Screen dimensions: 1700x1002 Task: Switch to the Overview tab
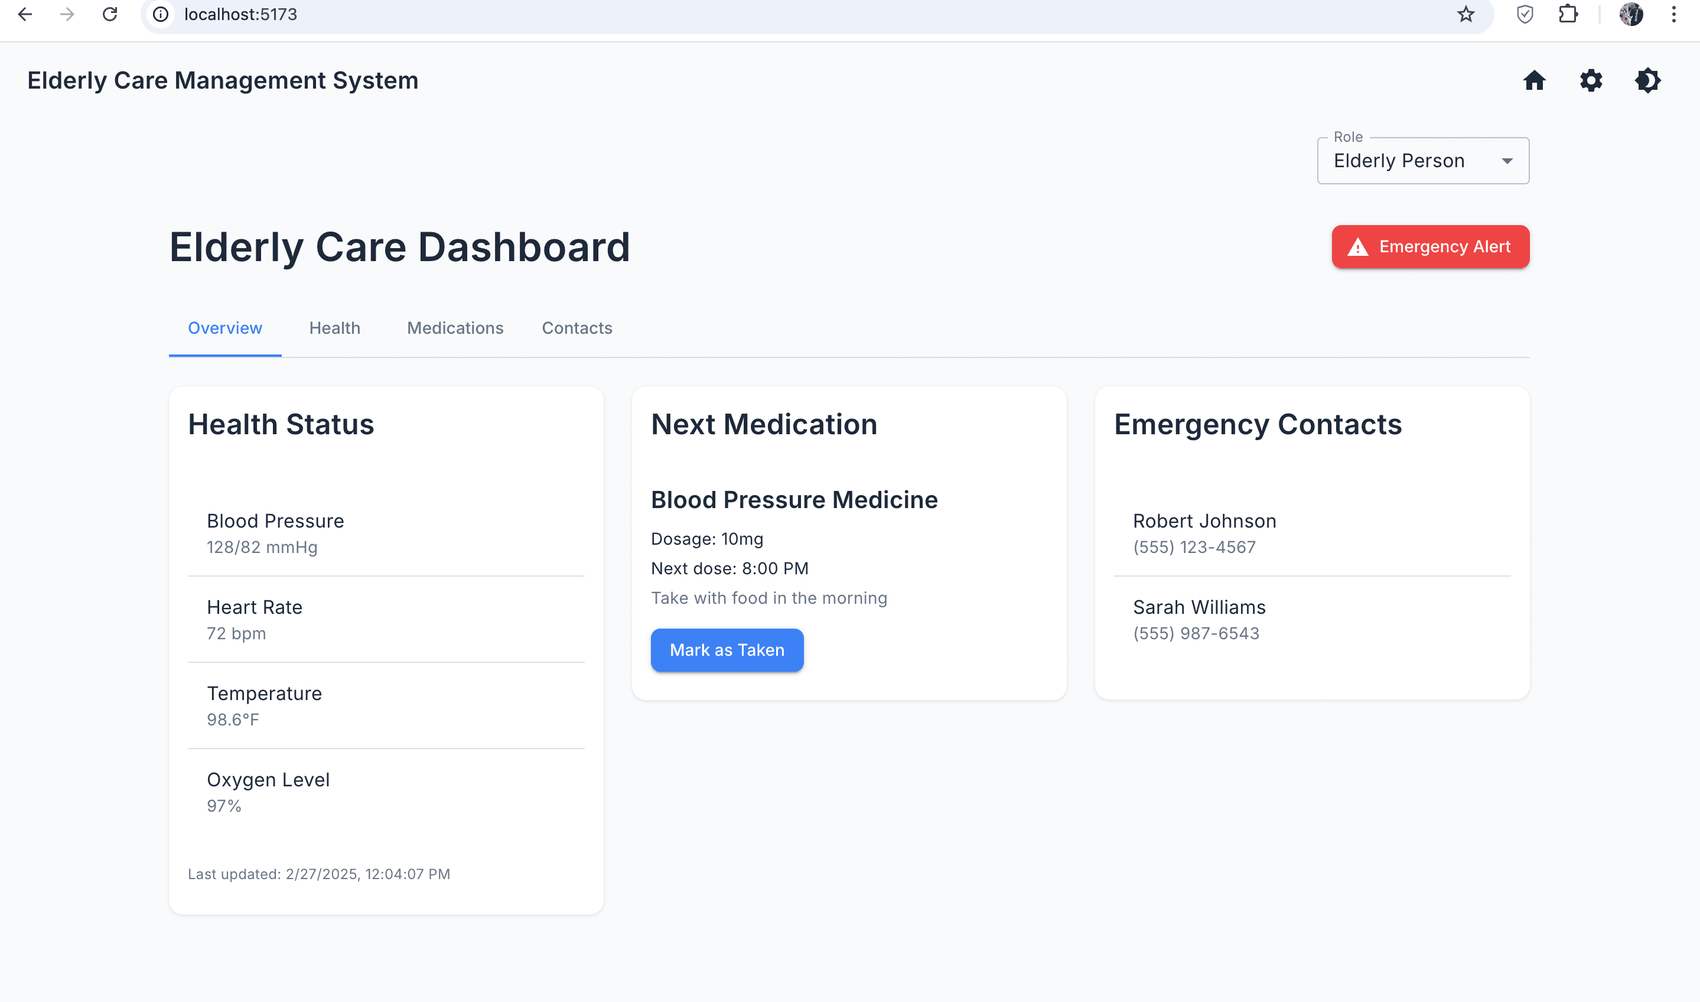pos(224,328)
